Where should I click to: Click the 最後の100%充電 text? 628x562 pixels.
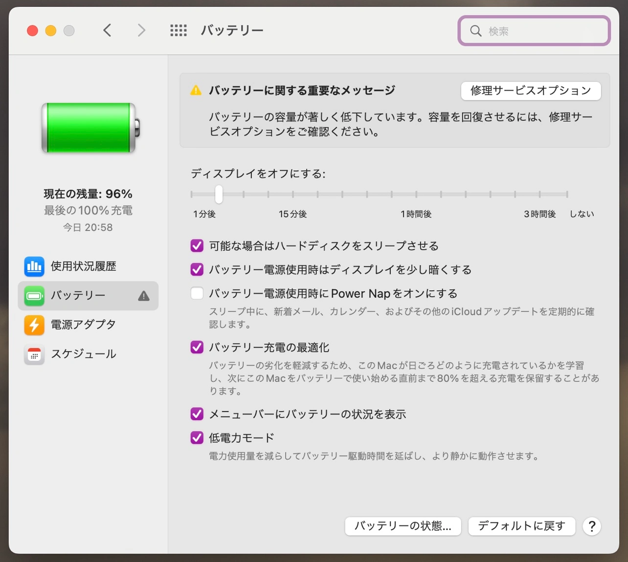(88, 211)
